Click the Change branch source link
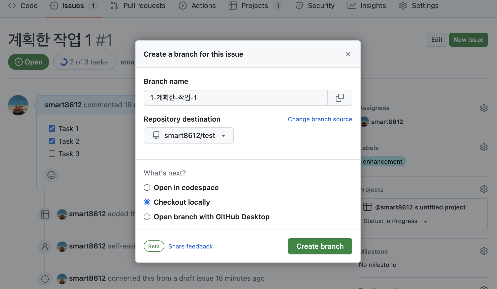The width and height of the screenshot is (497, 289). point(320,119)
